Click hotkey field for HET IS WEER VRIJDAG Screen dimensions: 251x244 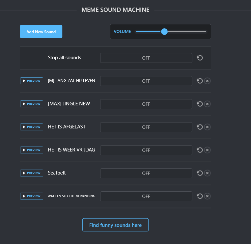point(146,150)
